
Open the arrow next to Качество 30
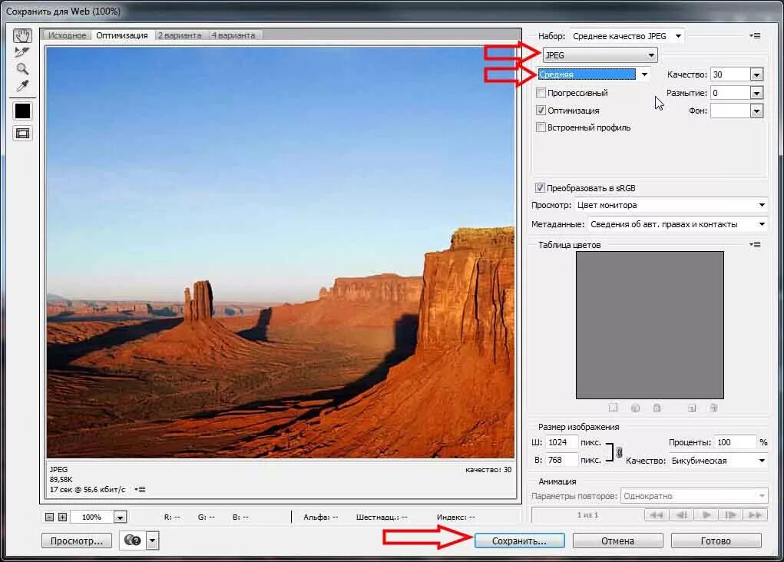click(756, 74)
